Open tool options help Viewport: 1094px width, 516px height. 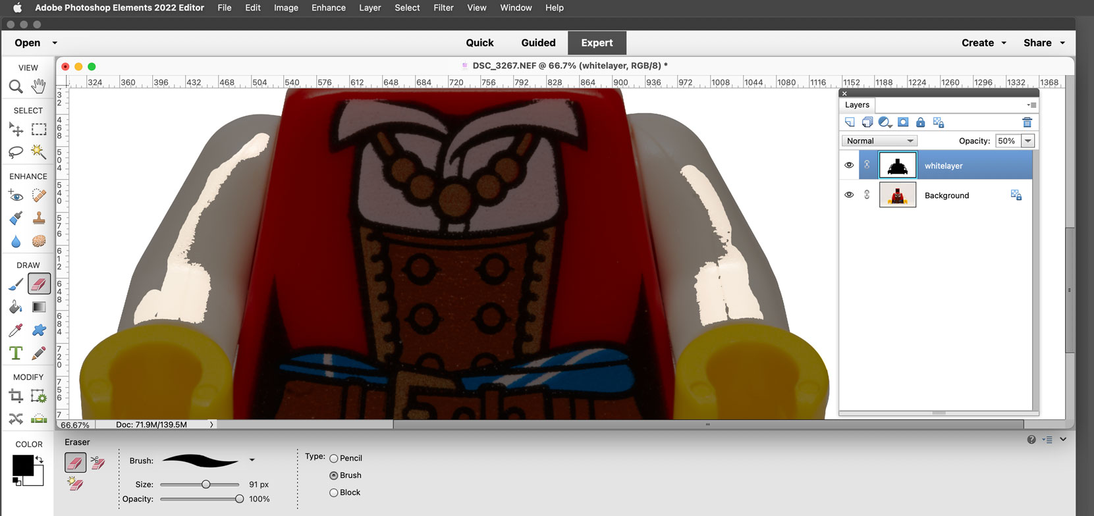(1031, 440)
